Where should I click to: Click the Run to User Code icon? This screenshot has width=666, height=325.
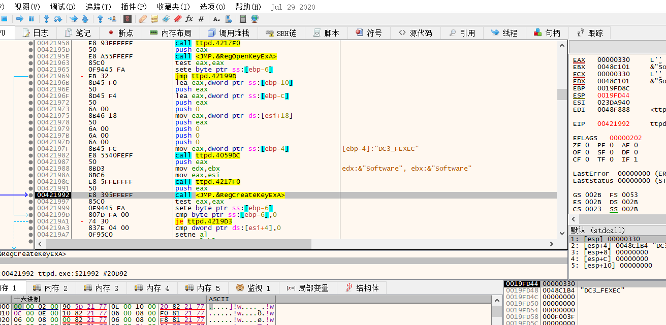pos(112,19)
